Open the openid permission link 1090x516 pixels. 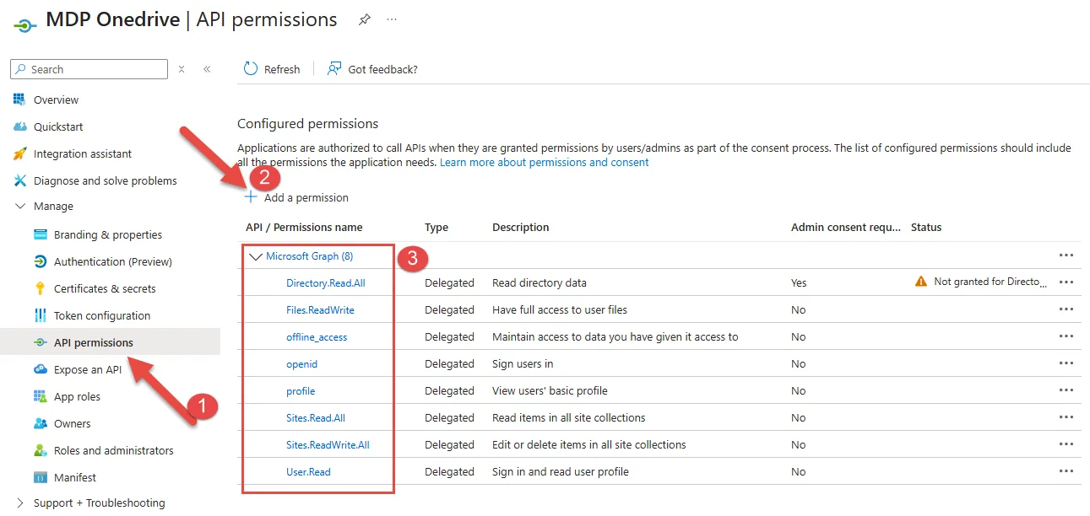301,363
